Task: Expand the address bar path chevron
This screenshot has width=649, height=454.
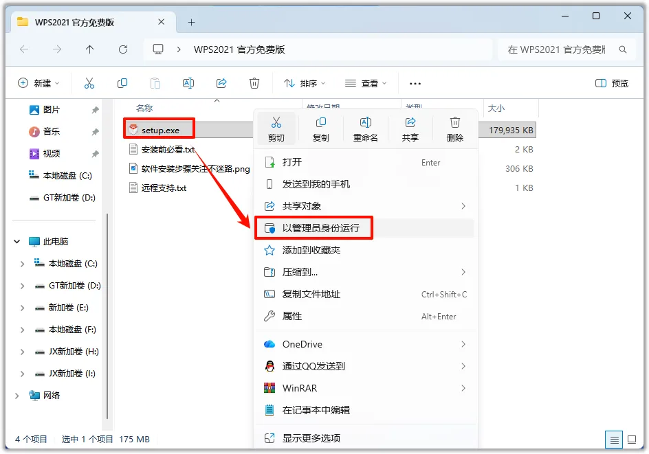Action: pos(179,49)
